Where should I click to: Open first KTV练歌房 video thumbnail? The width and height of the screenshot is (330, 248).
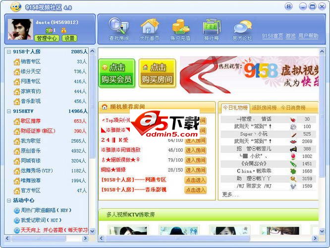coord(128,230)
